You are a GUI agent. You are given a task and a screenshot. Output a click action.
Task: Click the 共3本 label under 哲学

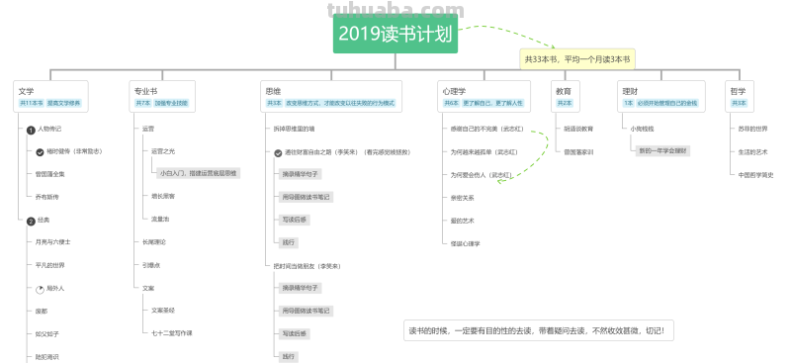coord(739,103)
